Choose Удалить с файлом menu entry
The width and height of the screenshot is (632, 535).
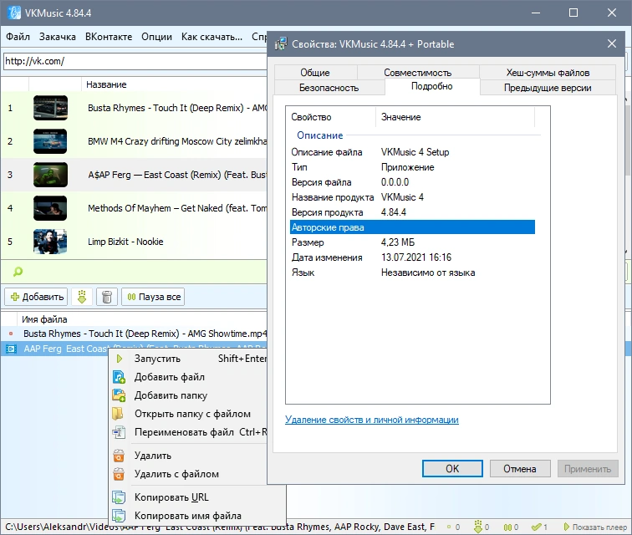(189, 474)
